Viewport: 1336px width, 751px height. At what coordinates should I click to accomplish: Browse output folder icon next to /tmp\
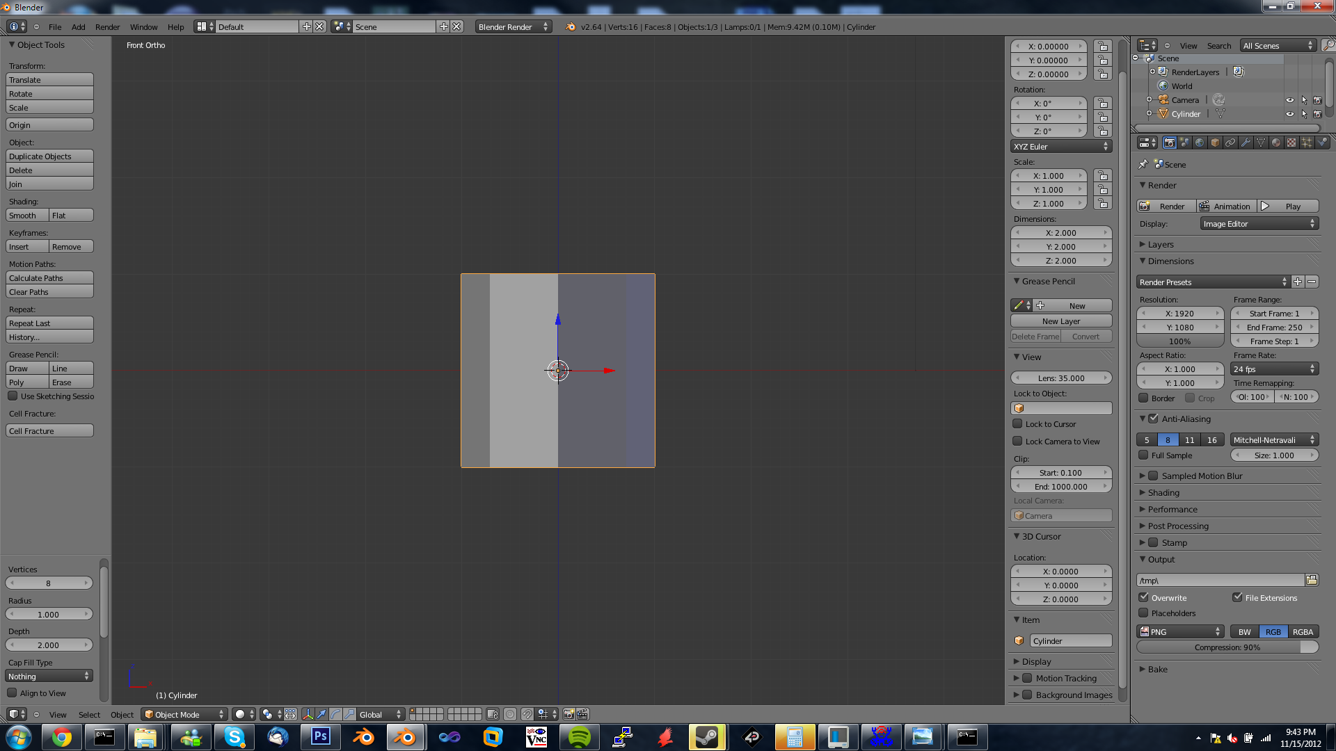point(1312,580)
